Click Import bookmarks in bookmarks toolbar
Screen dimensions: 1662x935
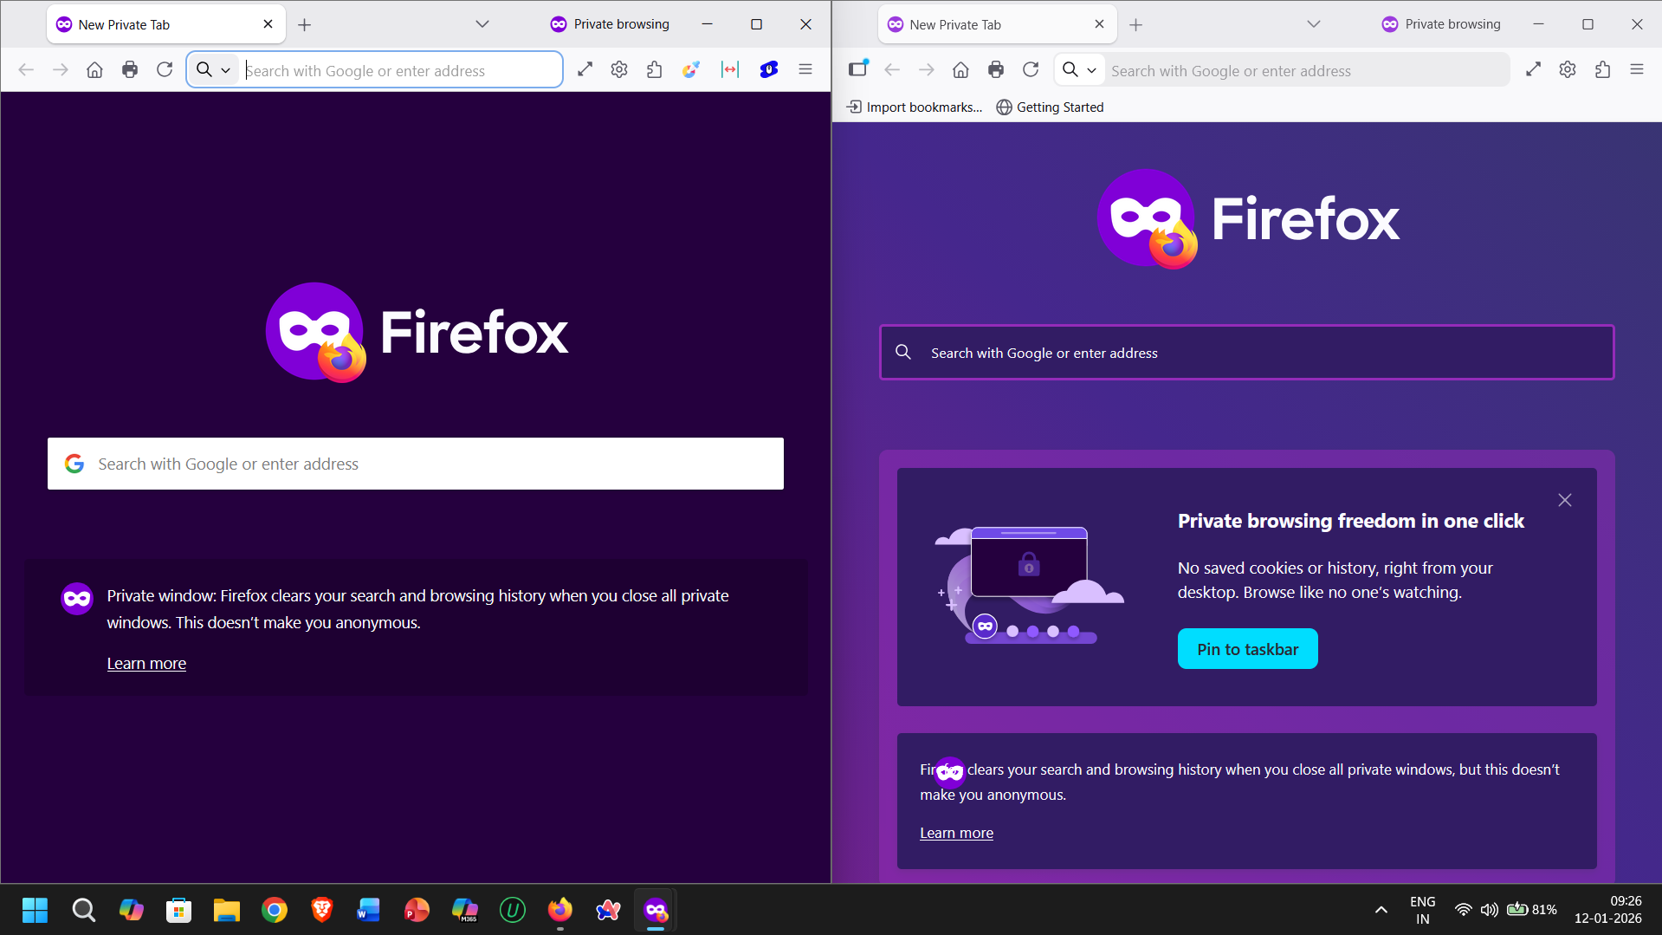915,107
